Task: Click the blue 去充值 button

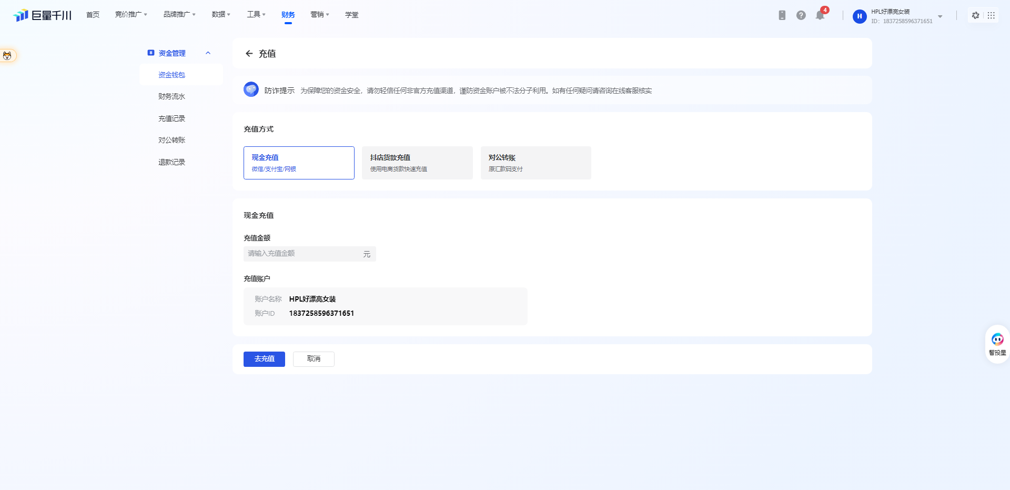Action: (x=264, y=359)
